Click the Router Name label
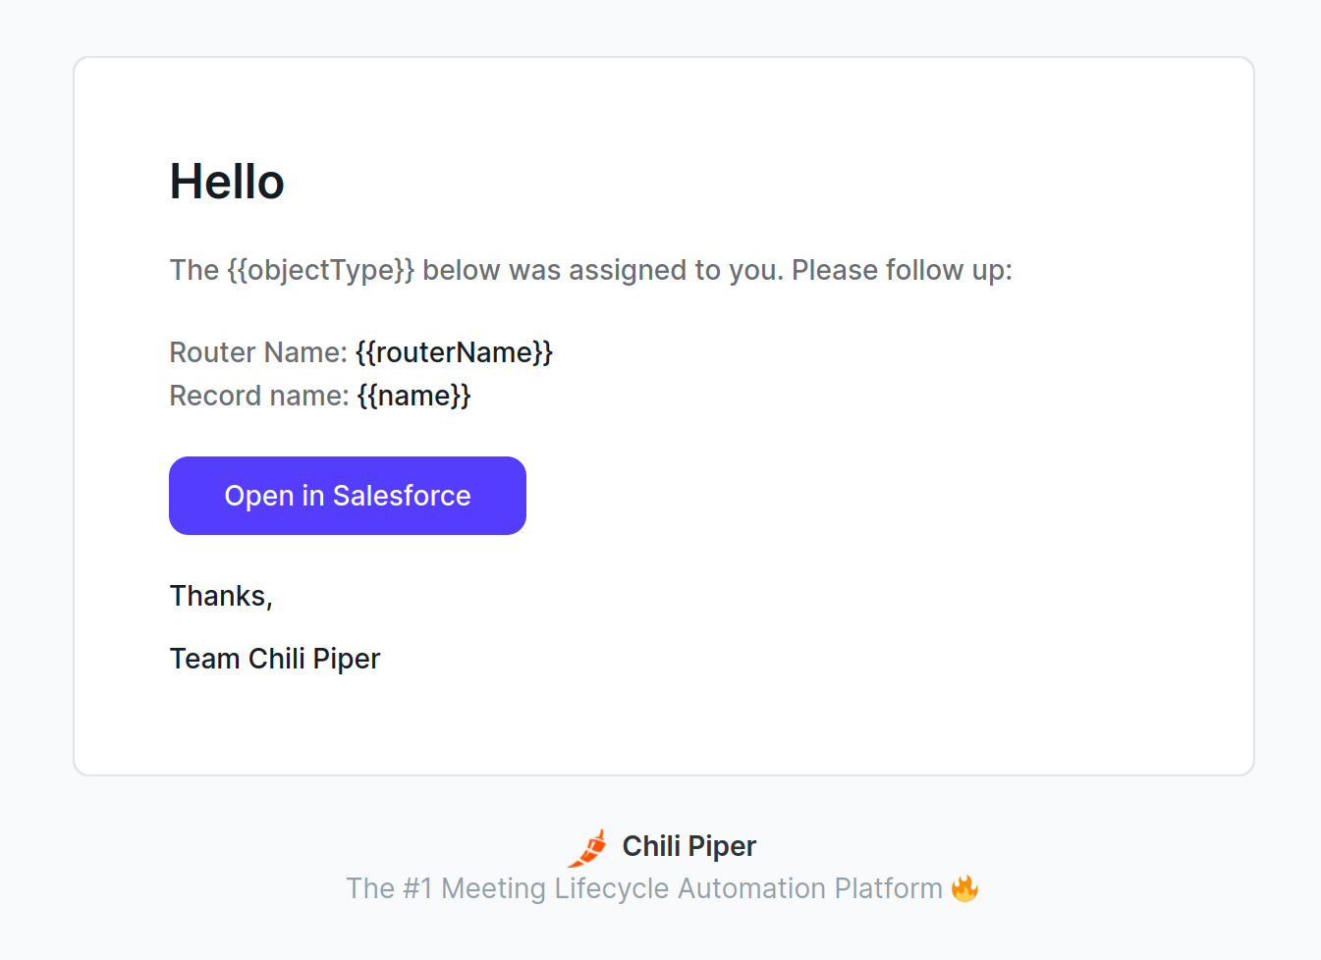 258,352
